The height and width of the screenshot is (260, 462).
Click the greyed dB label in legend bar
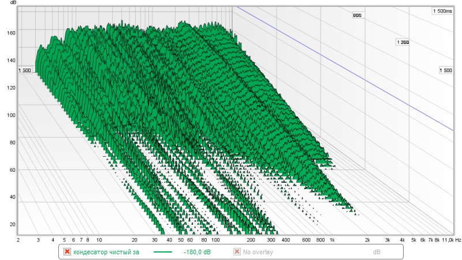[377, 252]
